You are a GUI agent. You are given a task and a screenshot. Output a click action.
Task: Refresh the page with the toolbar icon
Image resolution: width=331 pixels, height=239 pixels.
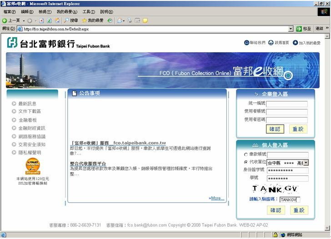pyautogui.click(x=49, y=20)
